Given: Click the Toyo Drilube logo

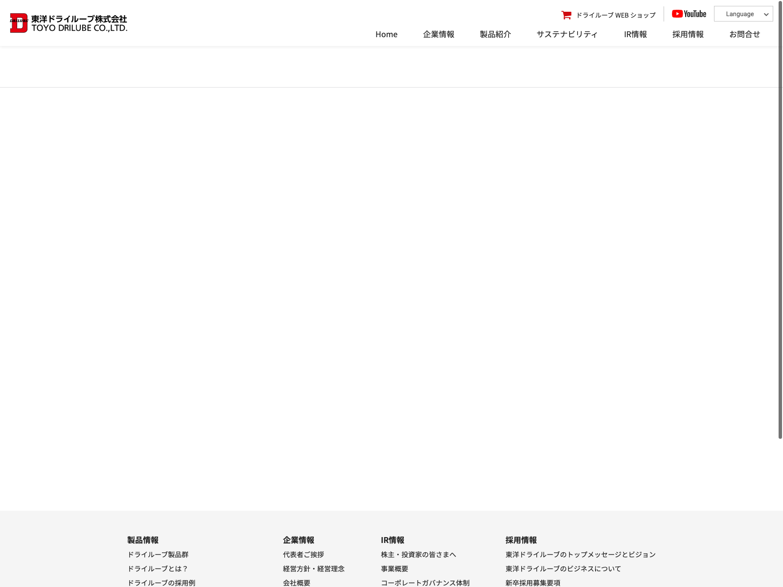Looking at the screenshot, I should tap(69, 23).
